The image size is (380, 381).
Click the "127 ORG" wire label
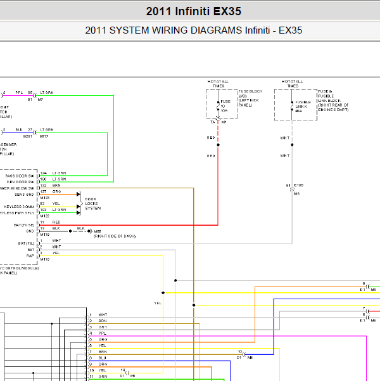click(x=50, y=191)
